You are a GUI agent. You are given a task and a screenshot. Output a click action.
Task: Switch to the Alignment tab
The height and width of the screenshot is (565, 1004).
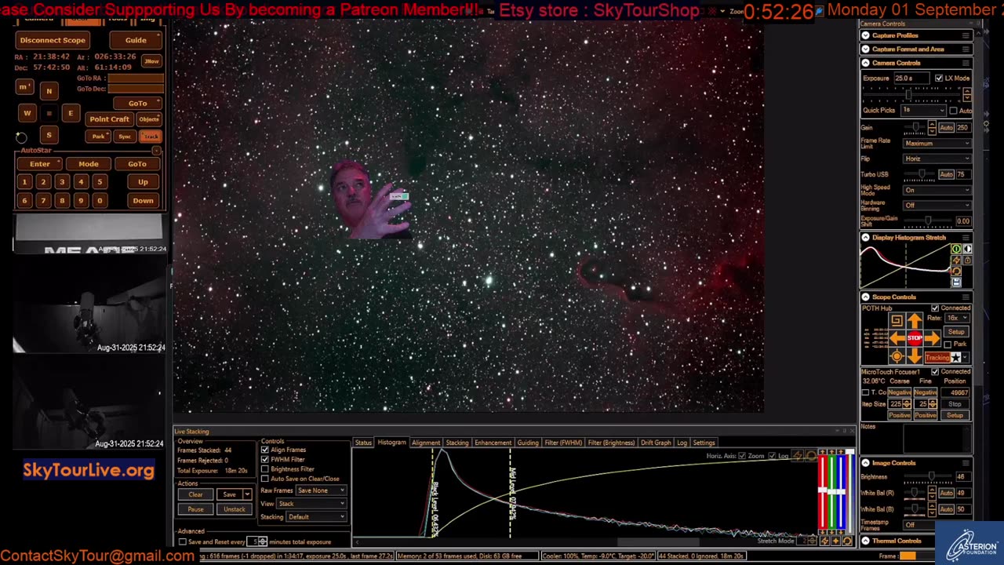(426, 443)
